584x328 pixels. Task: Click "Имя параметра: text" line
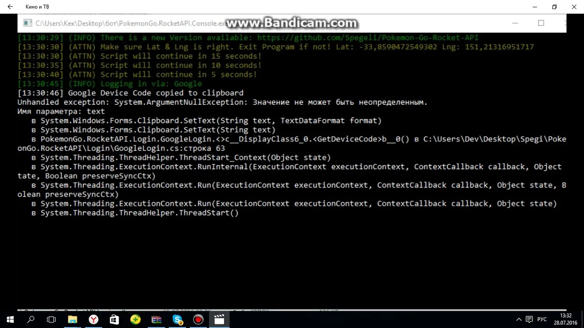point(61,111)
